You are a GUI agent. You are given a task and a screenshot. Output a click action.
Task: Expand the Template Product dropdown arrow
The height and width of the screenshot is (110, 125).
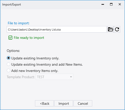[x=71, y=77]
